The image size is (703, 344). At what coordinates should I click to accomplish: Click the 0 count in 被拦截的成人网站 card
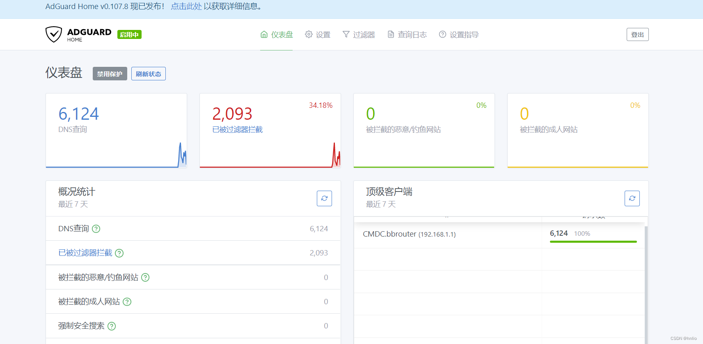pos(524,114)
